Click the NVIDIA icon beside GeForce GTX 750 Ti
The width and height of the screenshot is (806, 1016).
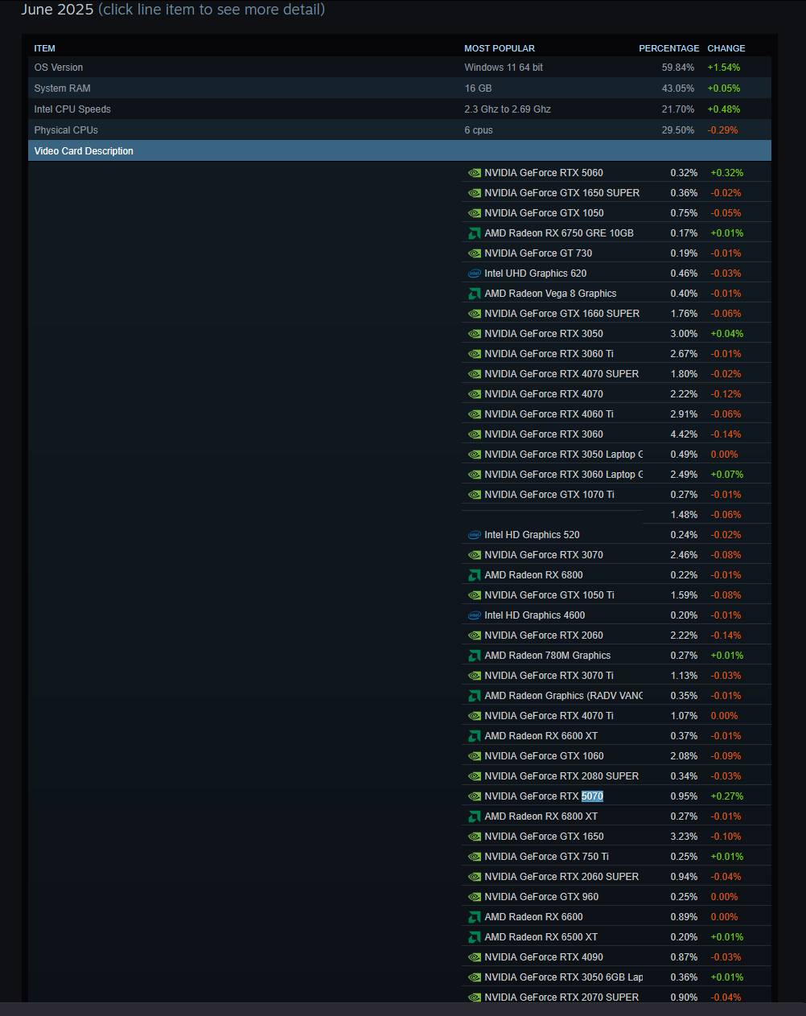[x=475, y=857]
